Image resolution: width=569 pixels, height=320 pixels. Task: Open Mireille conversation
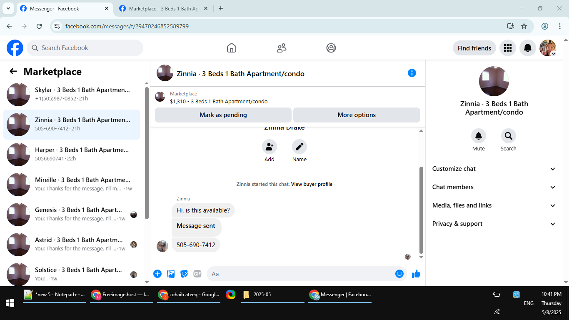point(72,185)
